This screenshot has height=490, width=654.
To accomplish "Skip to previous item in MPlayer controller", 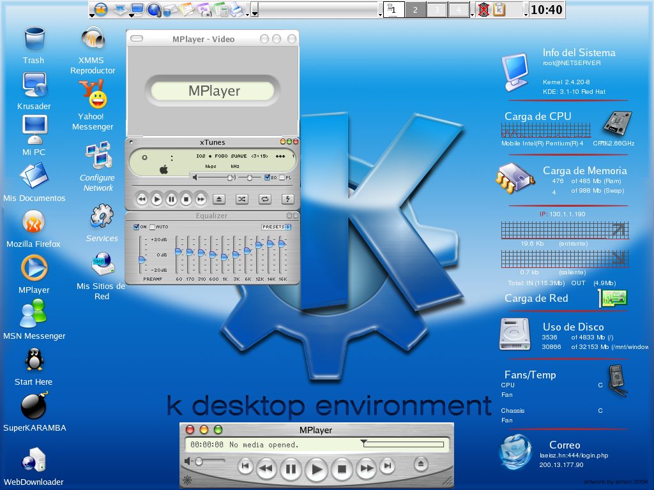I will 245,466.
